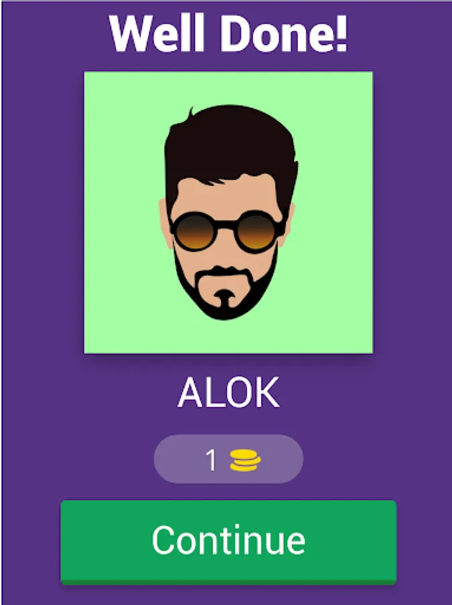Click the character's goatee soul patch
The height and width of the screenshot is (605, 452).
coord(224,298)
